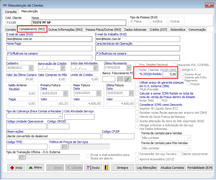Toggle Enviar e-mail automático para títulos checkbox
The width and height of the screenshot is (216, 180).
coord(88,156)
